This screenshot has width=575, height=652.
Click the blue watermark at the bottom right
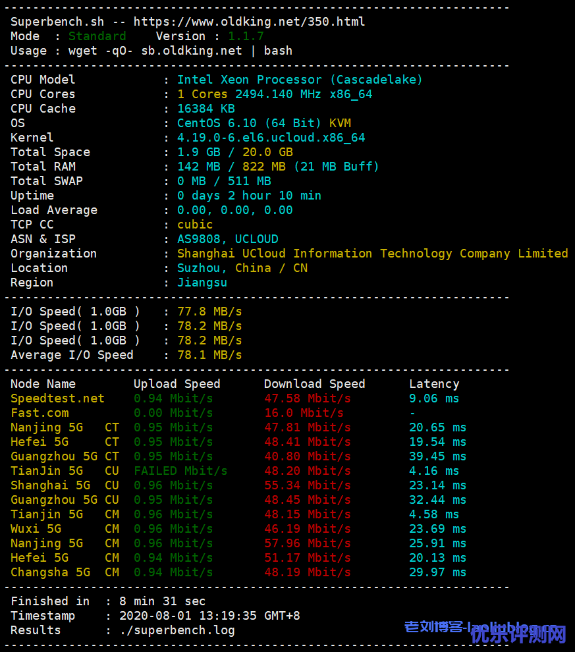[x=485, y=631]
